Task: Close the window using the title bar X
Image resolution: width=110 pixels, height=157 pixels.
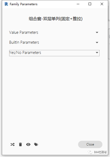Action: (102, 4)
